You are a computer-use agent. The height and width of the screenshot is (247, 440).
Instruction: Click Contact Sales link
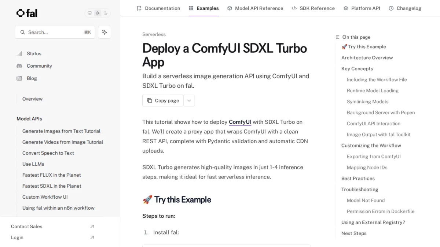pos(26,227)
